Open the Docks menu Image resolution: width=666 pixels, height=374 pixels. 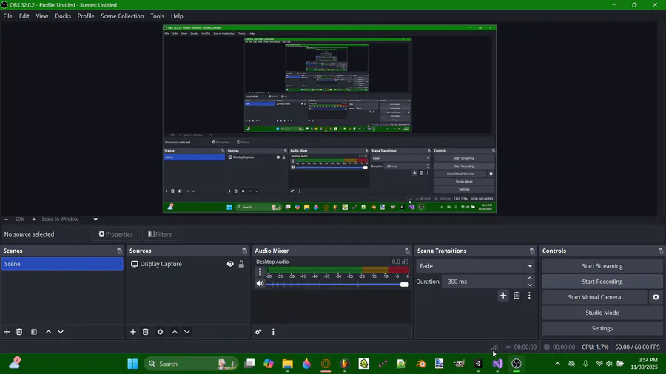click(x=63, y=16)
